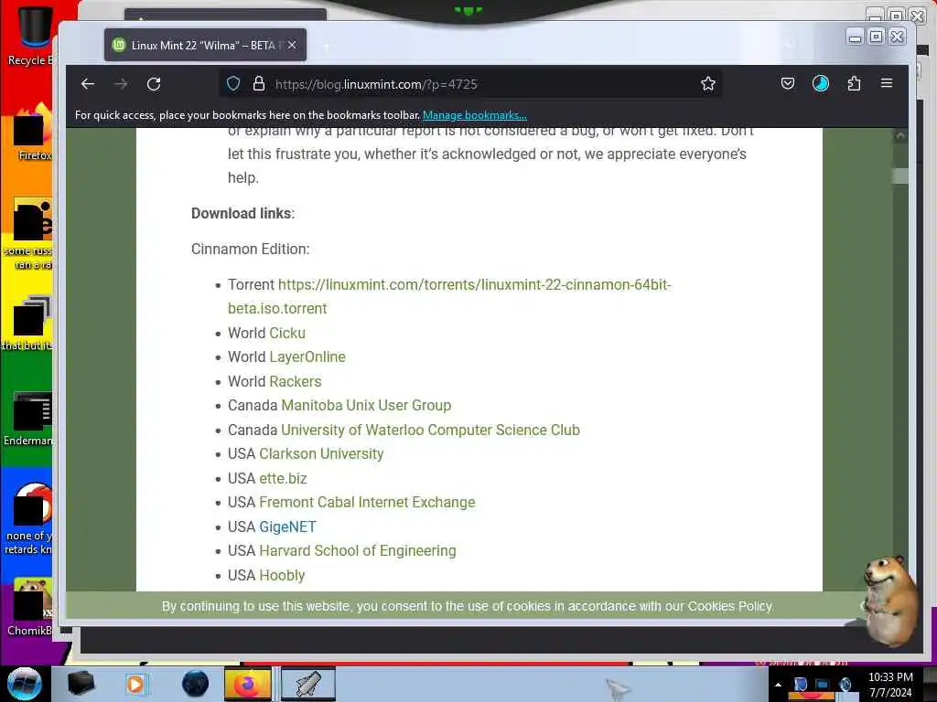937x702 pixels.
Task: Click the network tray icon
Action: click(823, 685)
